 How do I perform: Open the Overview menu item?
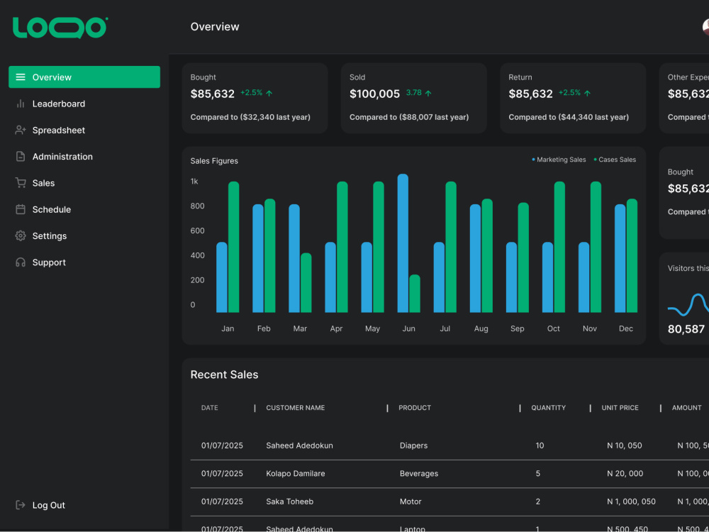tap(84, 77)
